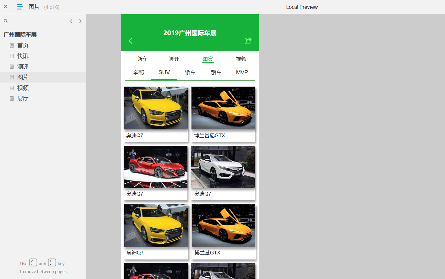This screenshot has height=279, width=445.
Task: Open the 测评 page in sitemap
Action: pos(23,67)
